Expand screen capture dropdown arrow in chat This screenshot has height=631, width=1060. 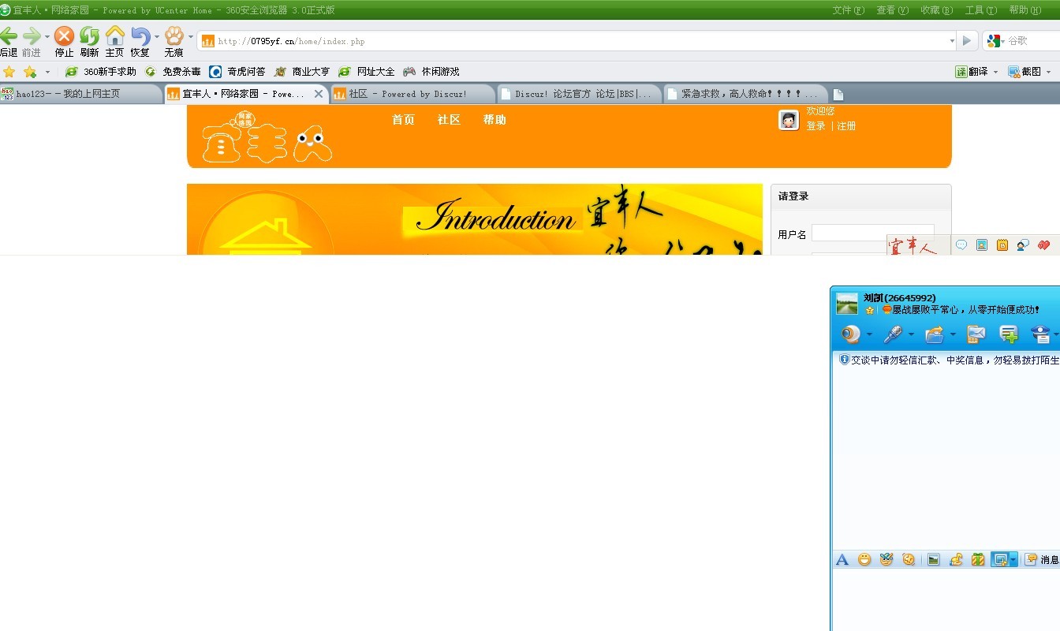point(1013,559)
